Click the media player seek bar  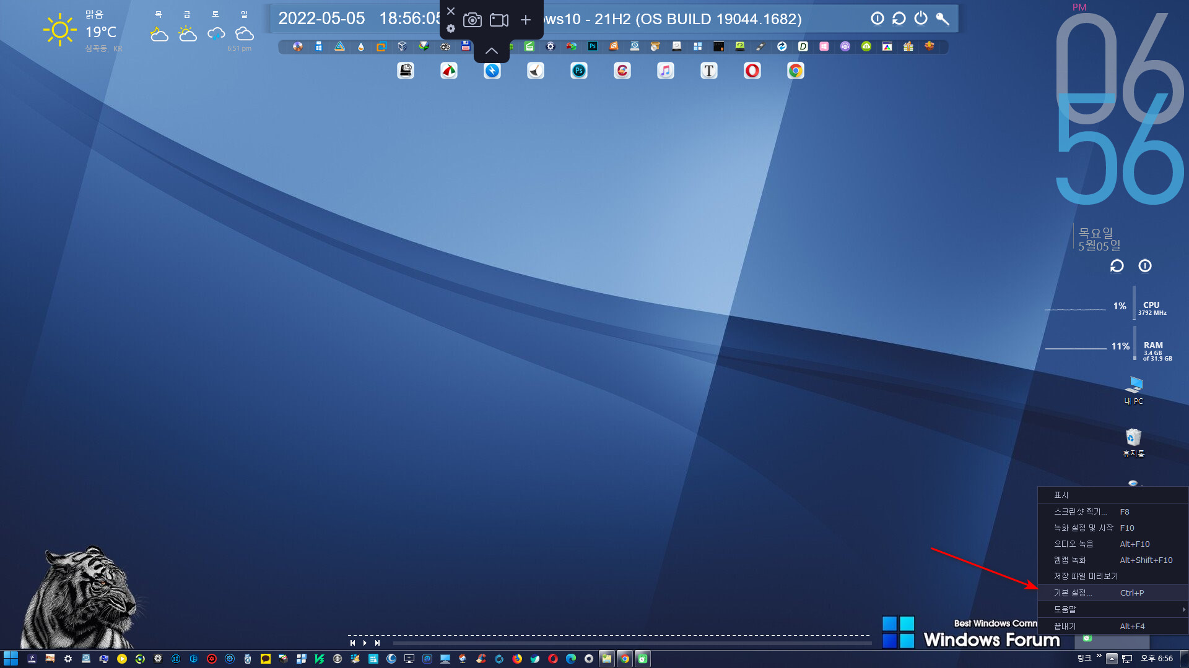pyautogui.click(x=632, y=643)
